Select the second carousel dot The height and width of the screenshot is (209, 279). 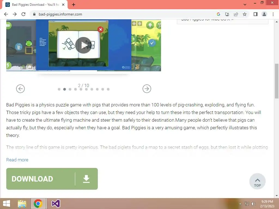pyautogui.click(x=65, y=89)
